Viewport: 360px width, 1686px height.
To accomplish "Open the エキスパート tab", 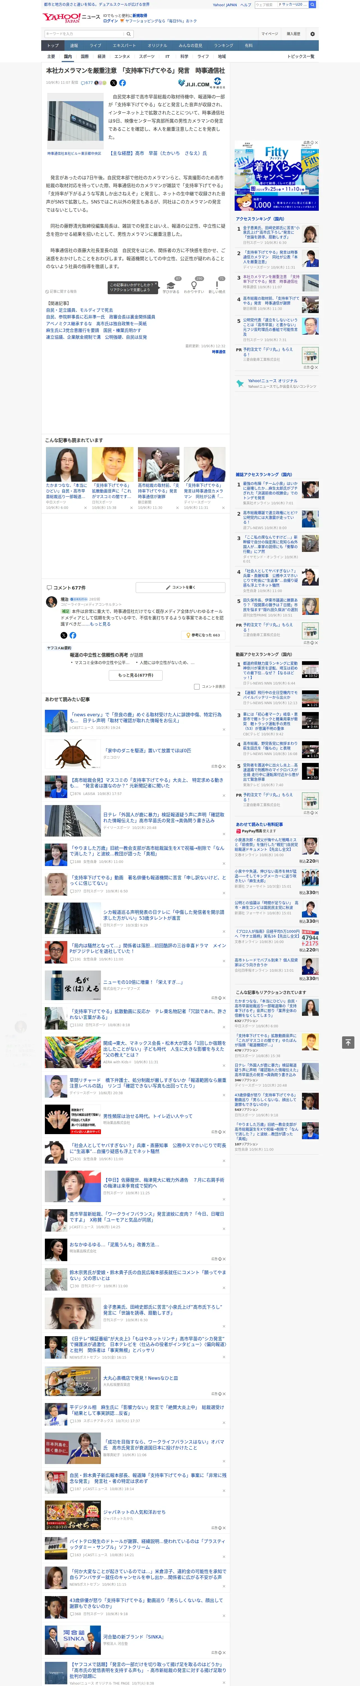I will (124, 46).
